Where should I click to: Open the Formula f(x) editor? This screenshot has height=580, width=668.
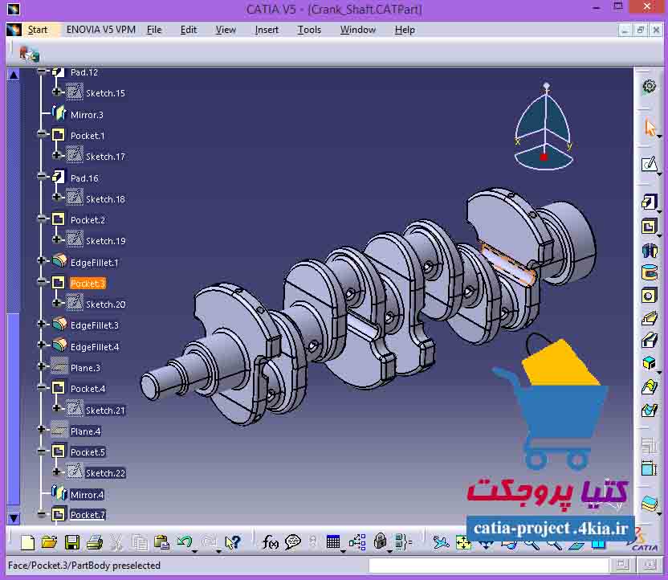(270, 542)
